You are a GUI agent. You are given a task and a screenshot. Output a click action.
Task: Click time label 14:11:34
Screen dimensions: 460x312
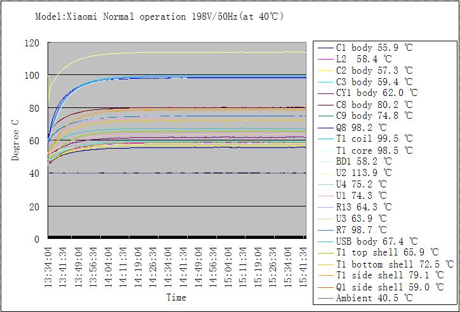[123, 267]
